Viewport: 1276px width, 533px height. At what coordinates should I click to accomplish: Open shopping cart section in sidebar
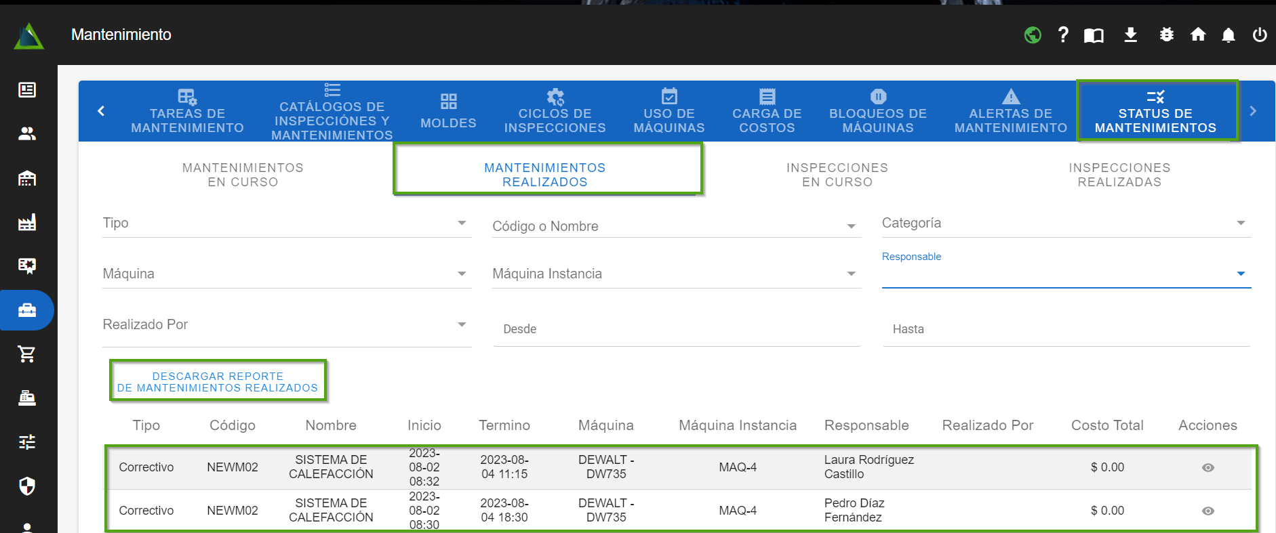[27, 354]
